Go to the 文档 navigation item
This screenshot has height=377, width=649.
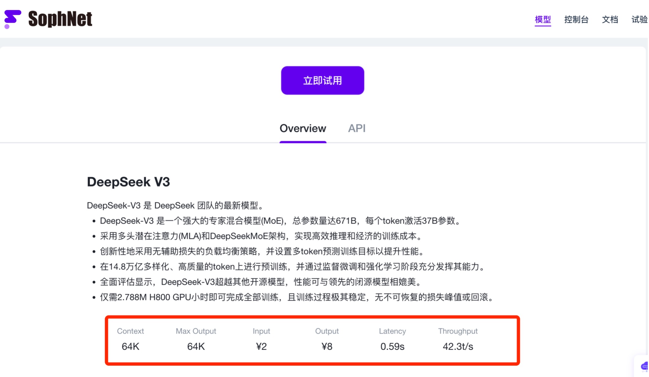[610, 20]
